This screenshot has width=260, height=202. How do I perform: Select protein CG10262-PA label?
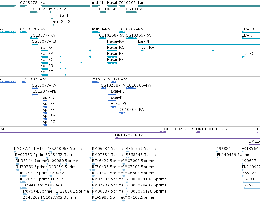(x=132, y=110)
